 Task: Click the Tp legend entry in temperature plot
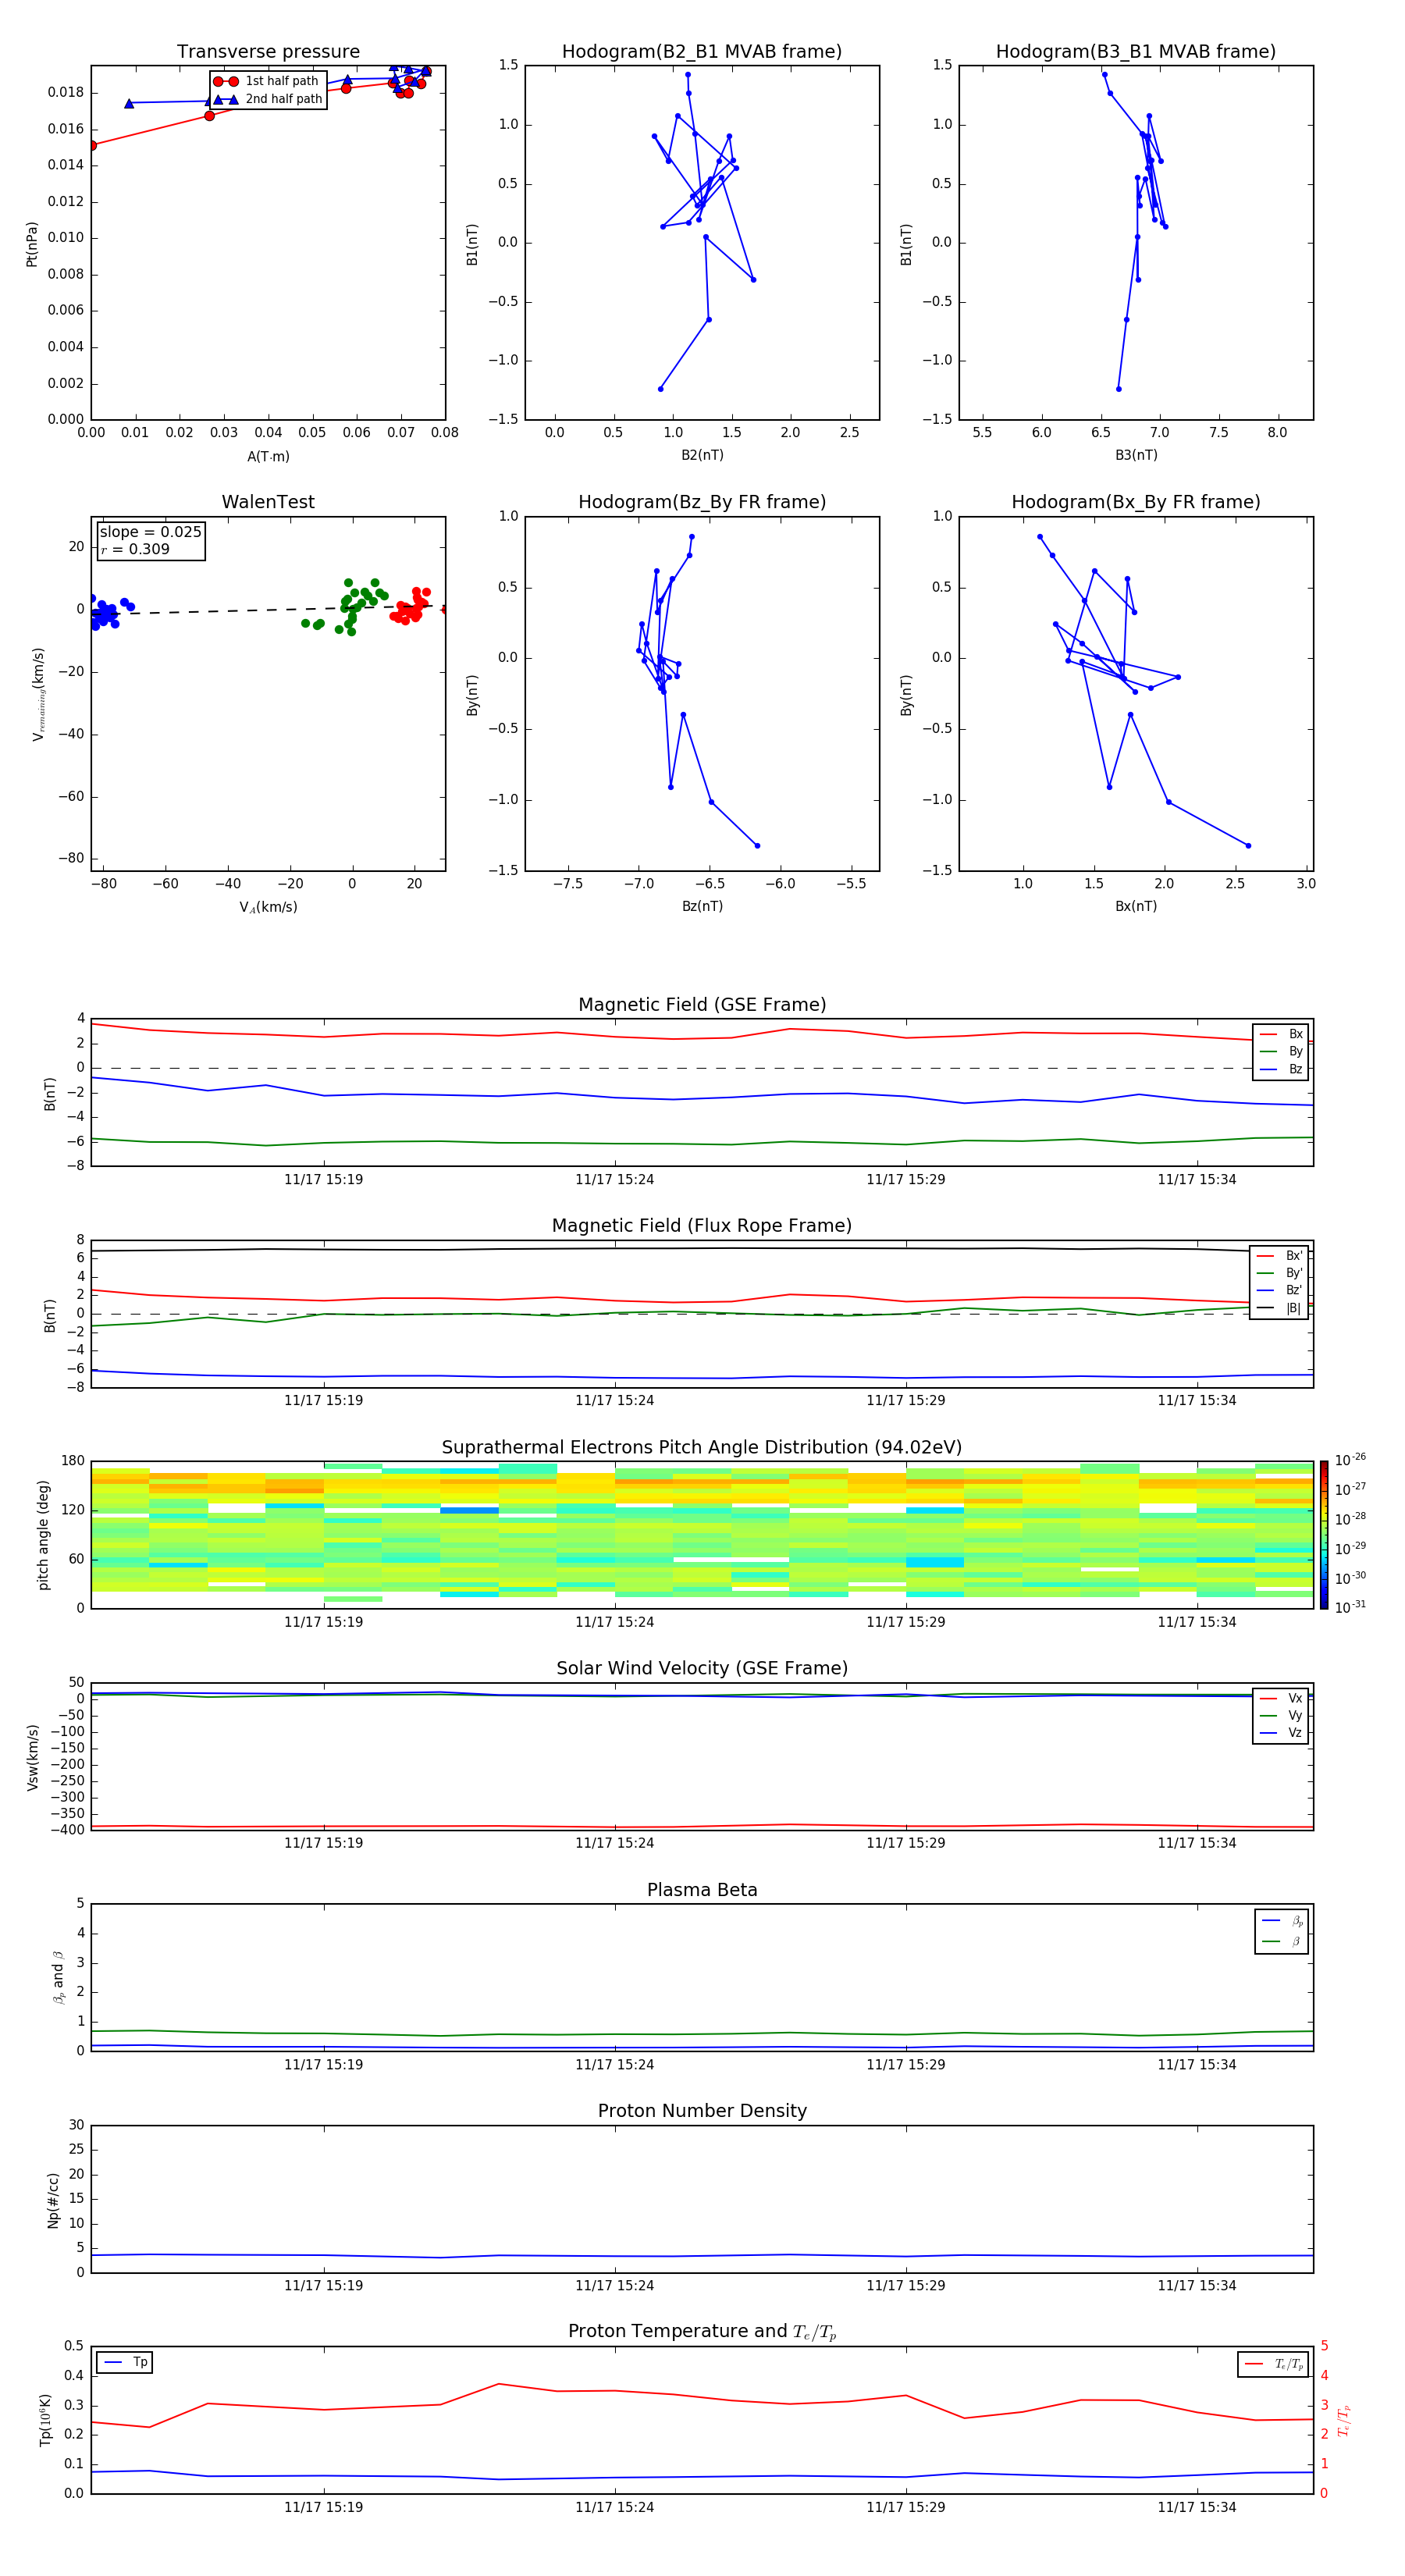(x=125, y=2362)
